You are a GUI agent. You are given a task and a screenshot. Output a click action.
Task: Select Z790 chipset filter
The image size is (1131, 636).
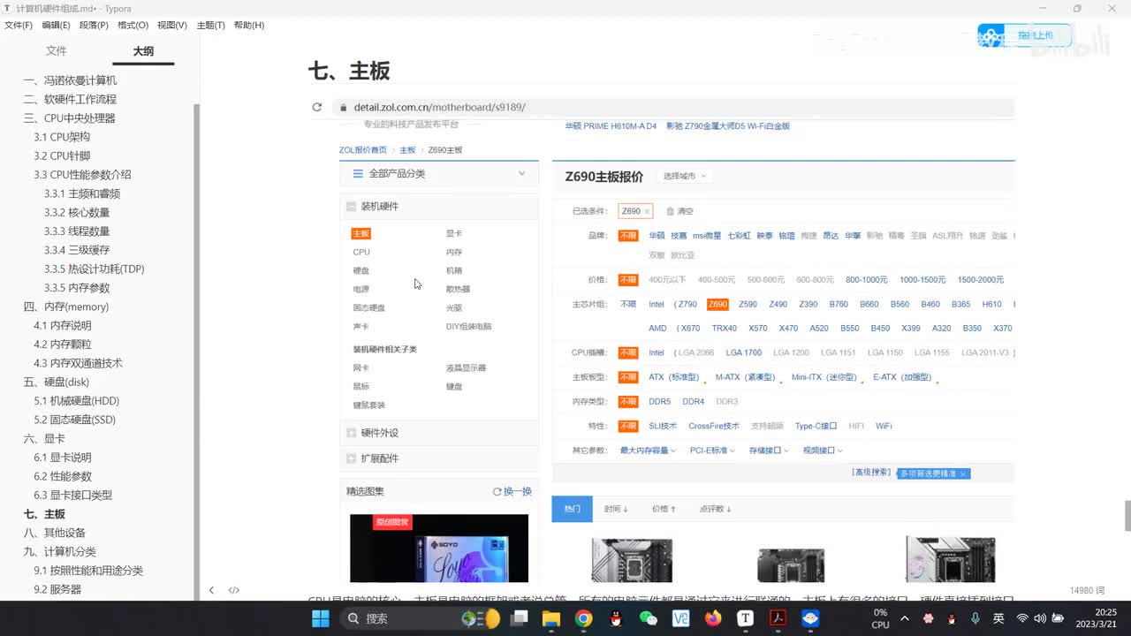tap(686, 304)
